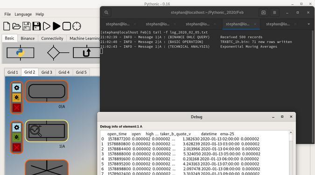Open settings gear of element 0|A
Image resolution: width=315 pixels, height=175 pixels.
[17, 88]
